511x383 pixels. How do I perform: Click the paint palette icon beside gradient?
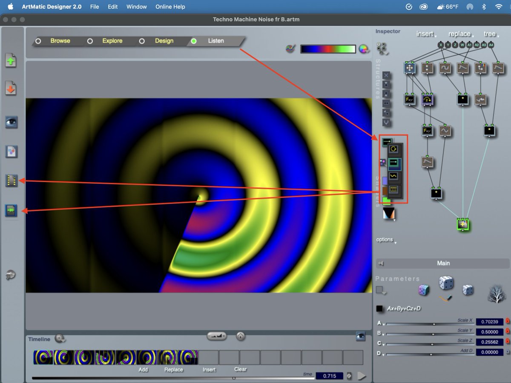point(290,49)
